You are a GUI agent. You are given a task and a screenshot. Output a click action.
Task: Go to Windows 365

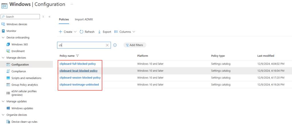pos(20,44)
